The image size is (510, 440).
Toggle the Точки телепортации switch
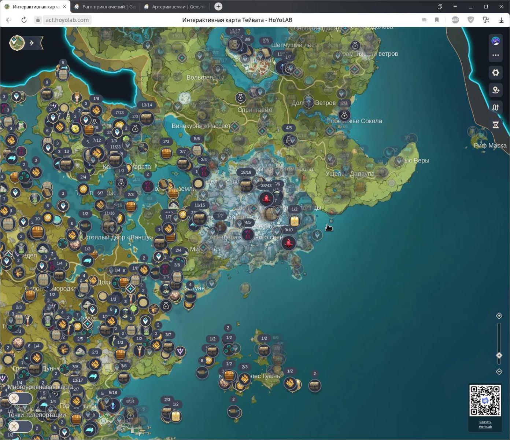(x=20, y=426)
